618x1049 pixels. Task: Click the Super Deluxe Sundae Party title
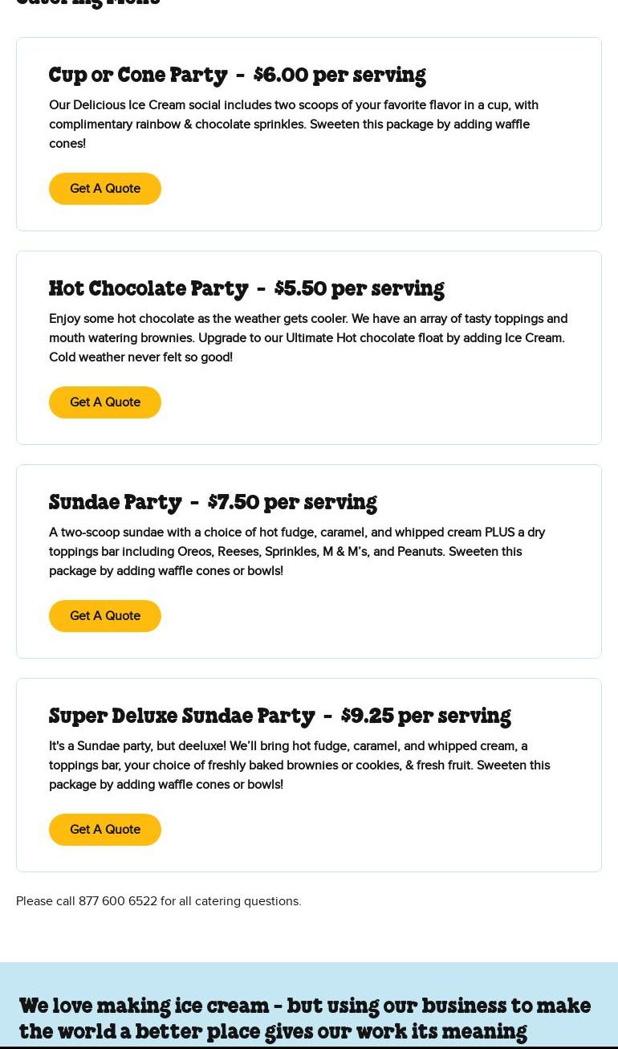pos(181,716)
